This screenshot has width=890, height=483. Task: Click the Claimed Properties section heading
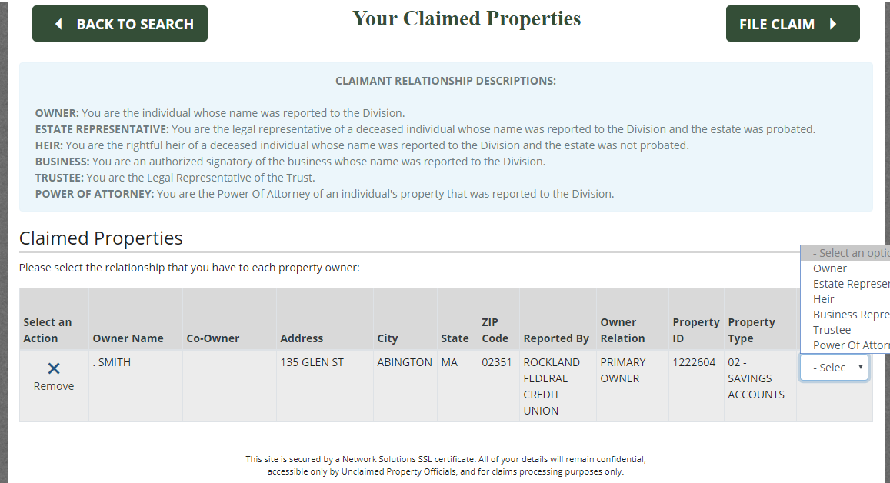101,238
